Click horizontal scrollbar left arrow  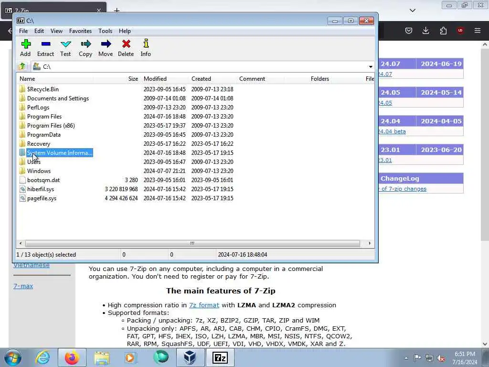(21, 243)
